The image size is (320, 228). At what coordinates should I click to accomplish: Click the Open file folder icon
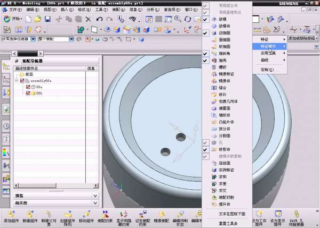coord(37,19)
